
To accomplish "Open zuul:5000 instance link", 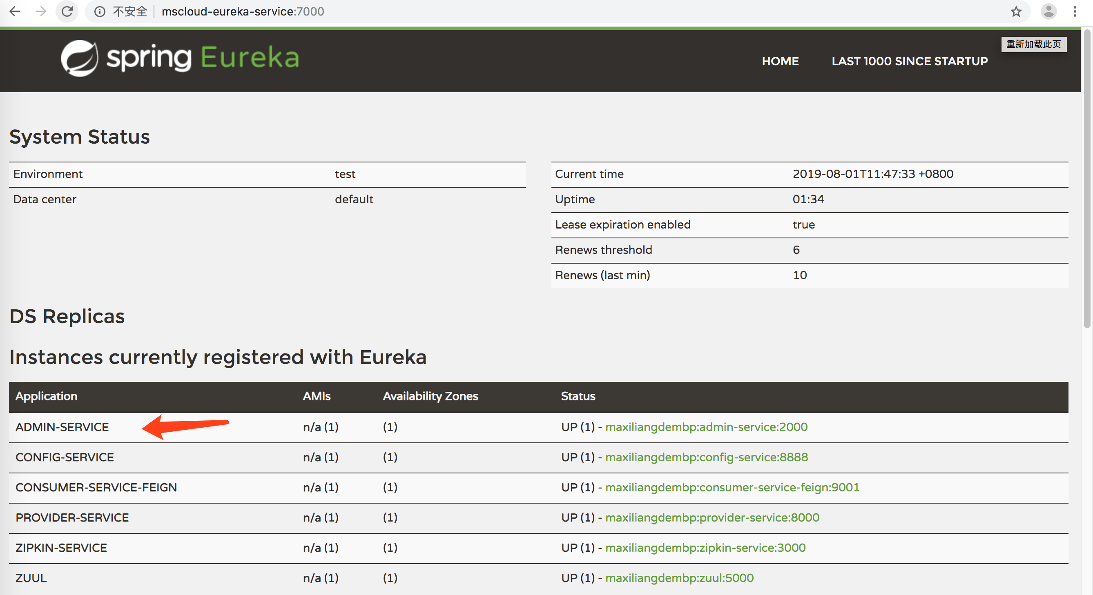I will coord(679,577).
